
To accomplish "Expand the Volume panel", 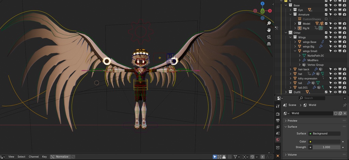I will click(x=286, y=155).
